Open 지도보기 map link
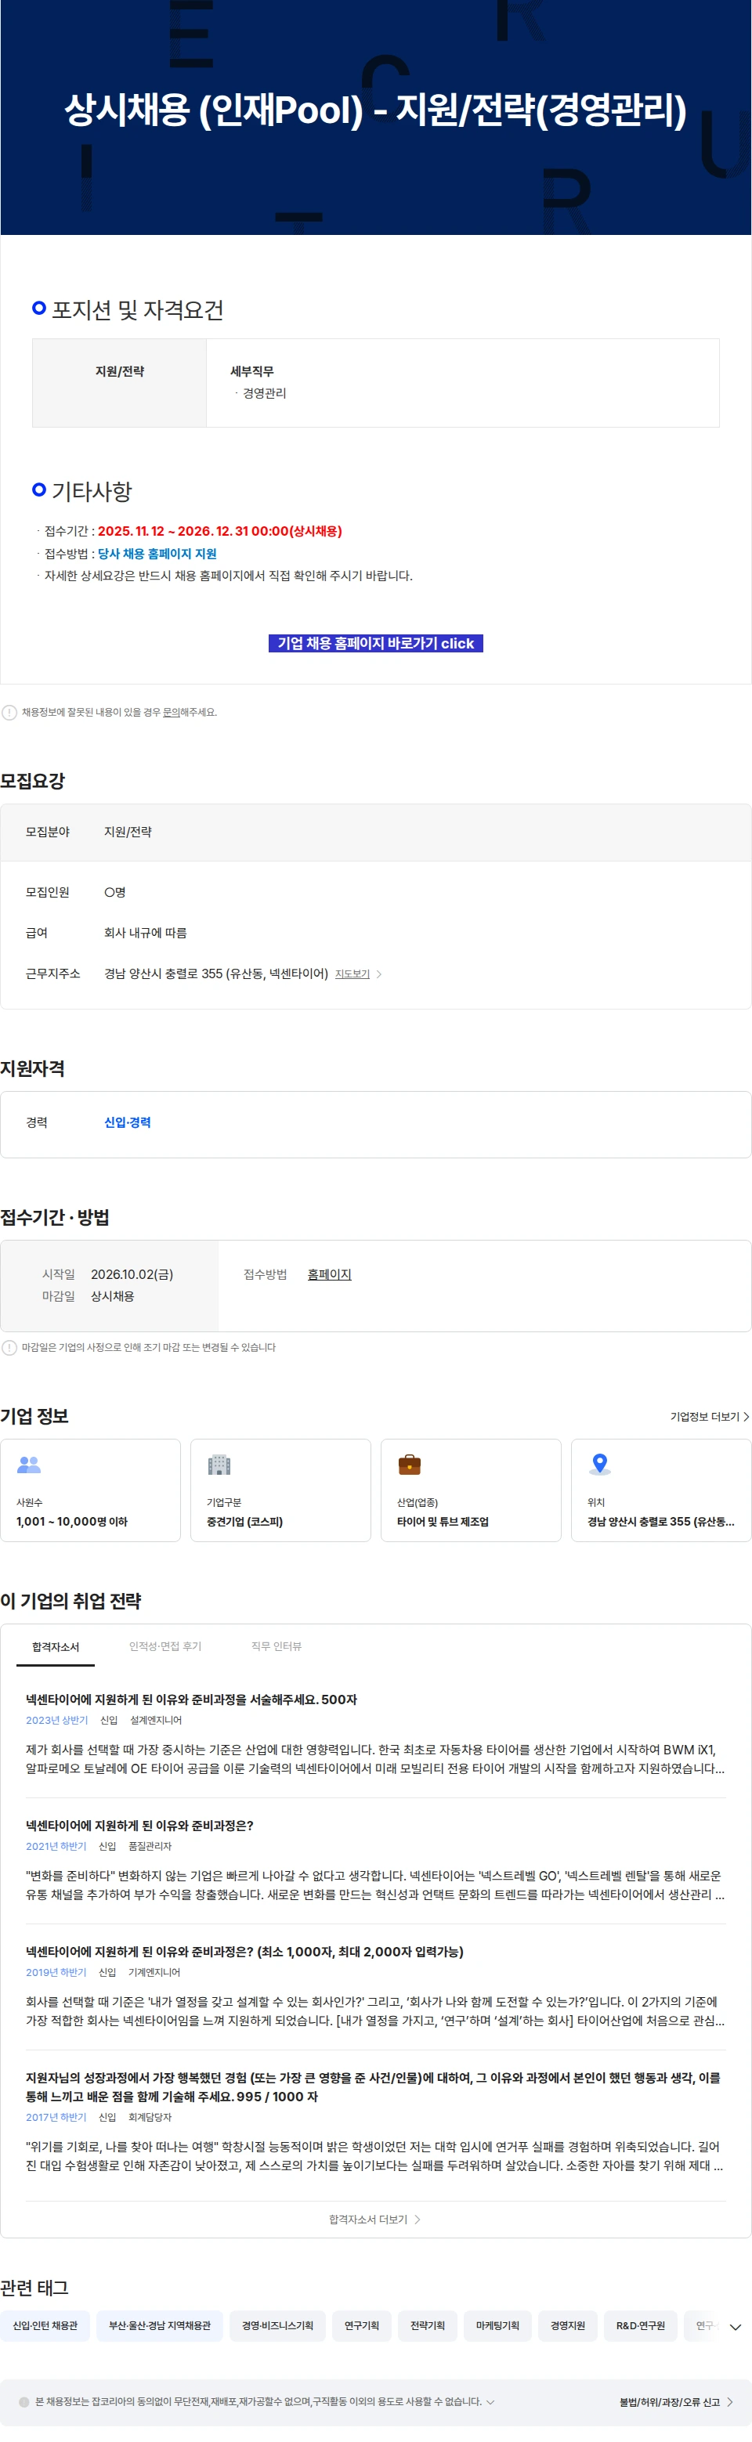The width and height of the screenshot is (752, 2442). click(352, 974)
